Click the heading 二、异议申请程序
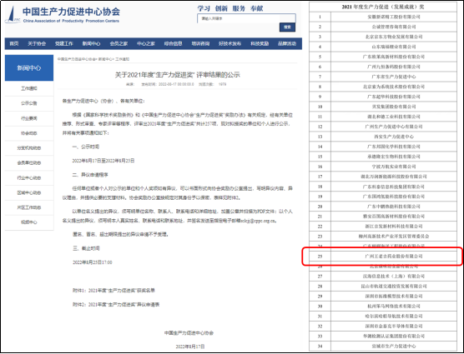This screenshot has height=354, width=464. pos(90,175)
